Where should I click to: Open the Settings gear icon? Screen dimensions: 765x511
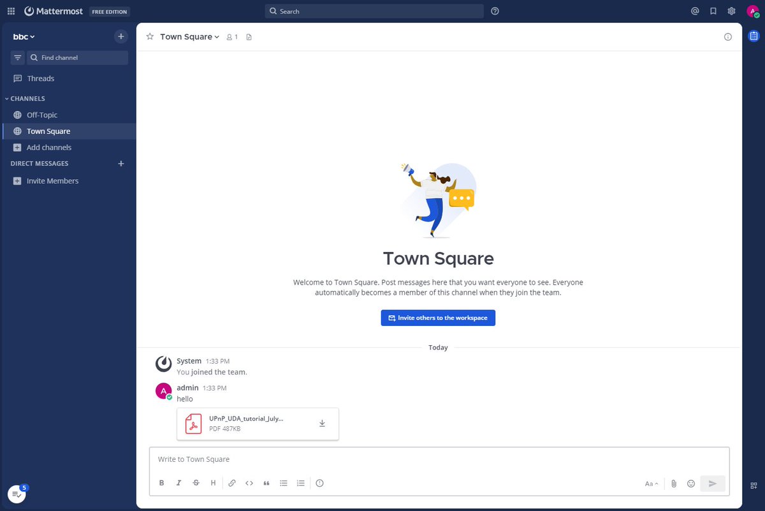click(732, 11)
